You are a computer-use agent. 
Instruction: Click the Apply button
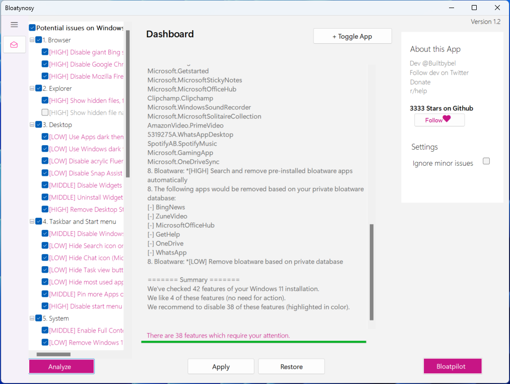coord(221,366)
